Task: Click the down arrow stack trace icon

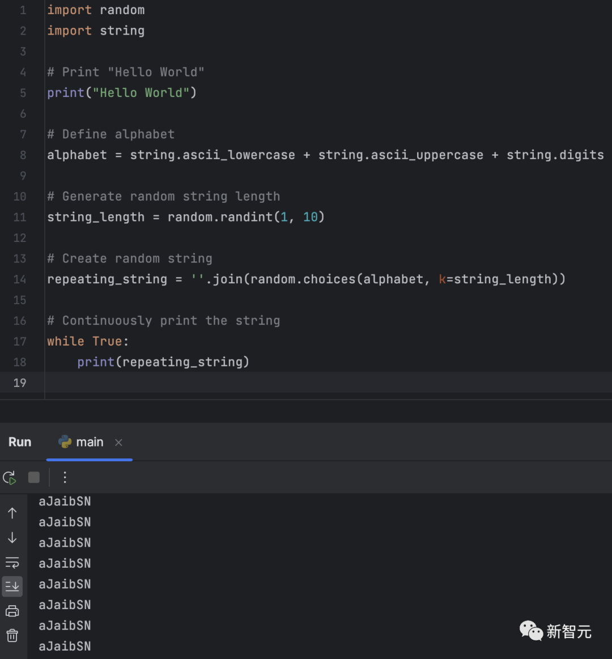Action: click(x=12, y=538)
